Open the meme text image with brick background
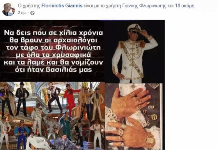The image size is (218, 150). [52, 51]
